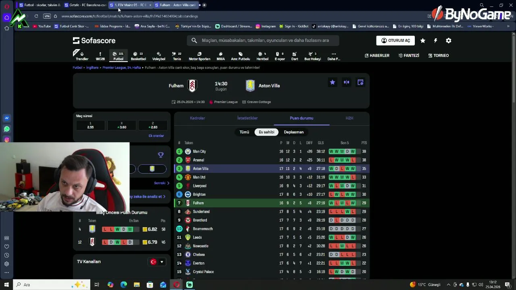Open the HABERLER news link
The width and height of the screenshot is (516, 290).
[x=377, y=56]
